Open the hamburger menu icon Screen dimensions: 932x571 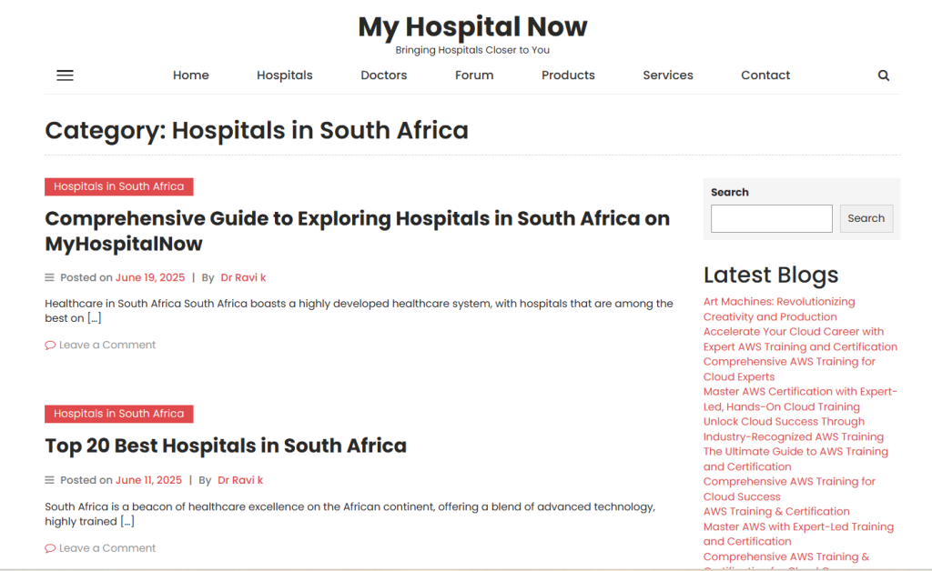click(65, 75)
